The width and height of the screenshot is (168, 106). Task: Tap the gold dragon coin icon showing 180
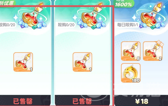coord(131,73)
